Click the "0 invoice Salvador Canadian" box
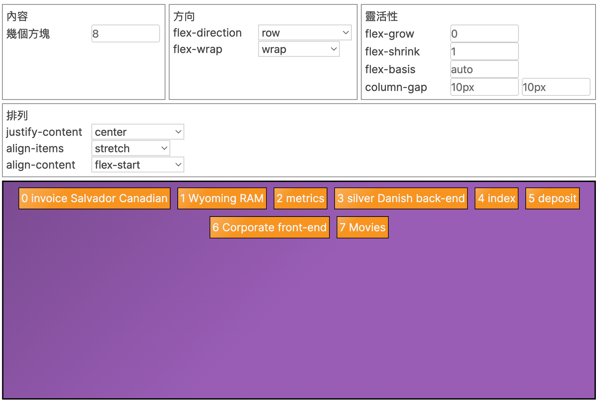Image resolution: width=600 pixels, height=405 pixels. [x=94, y=199]
